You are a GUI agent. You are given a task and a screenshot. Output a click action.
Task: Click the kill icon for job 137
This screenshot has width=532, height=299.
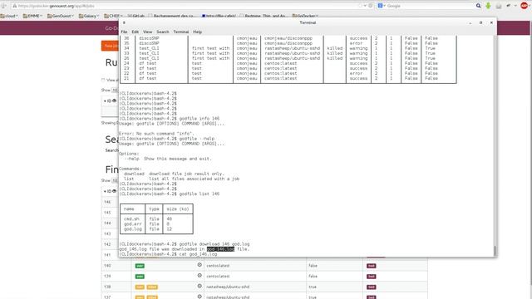tap(199, 297)
